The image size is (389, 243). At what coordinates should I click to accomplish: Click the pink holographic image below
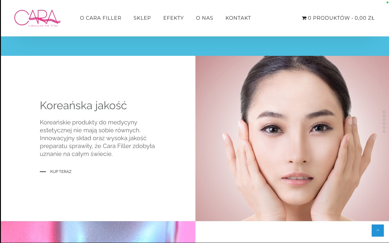98,232
